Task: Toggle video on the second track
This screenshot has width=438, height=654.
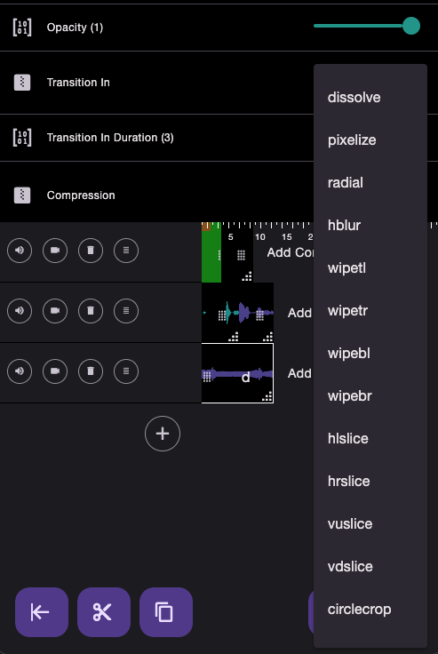Action: click(55, 311)
